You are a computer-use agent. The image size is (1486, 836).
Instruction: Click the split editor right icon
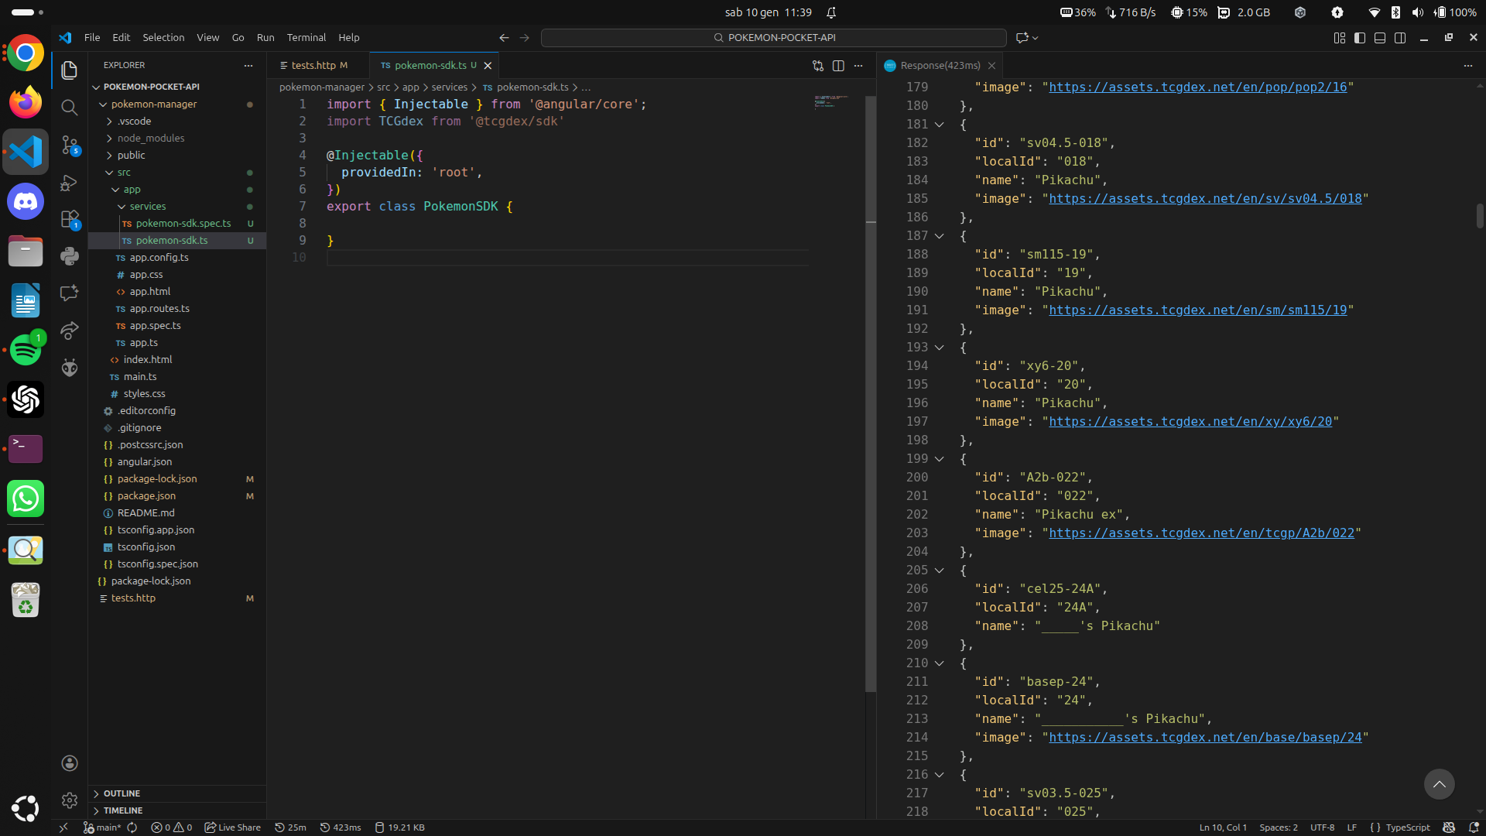(x=838, y=66)
